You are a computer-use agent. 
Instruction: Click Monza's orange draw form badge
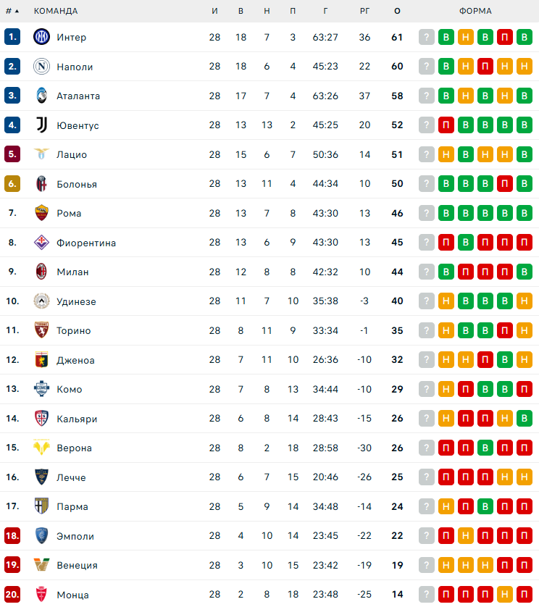click(x=505, y=595)
